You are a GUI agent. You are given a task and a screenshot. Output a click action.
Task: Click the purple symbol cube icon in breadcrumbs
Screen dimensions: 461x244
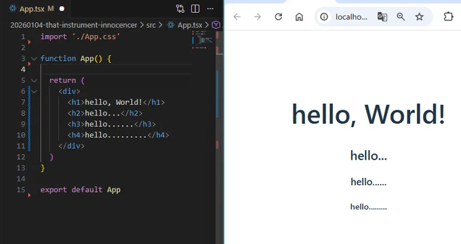click(x=216, y=25)
